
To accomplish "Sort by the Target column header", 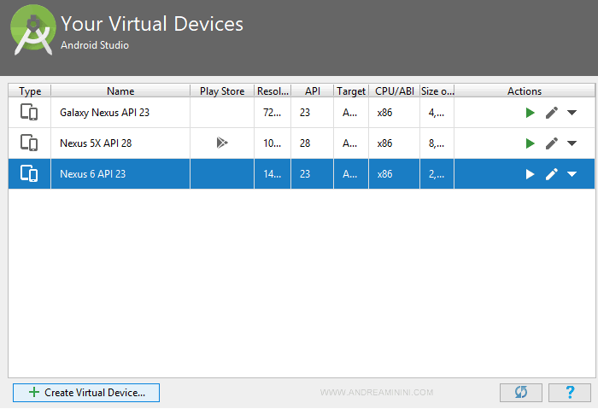I will click(x=351, y=91).
